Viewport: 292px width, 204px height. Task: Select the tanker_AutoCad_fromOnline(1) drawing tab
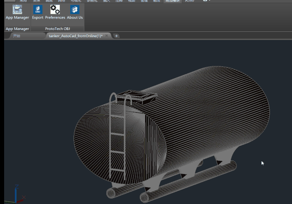click(x=75, y=36)
